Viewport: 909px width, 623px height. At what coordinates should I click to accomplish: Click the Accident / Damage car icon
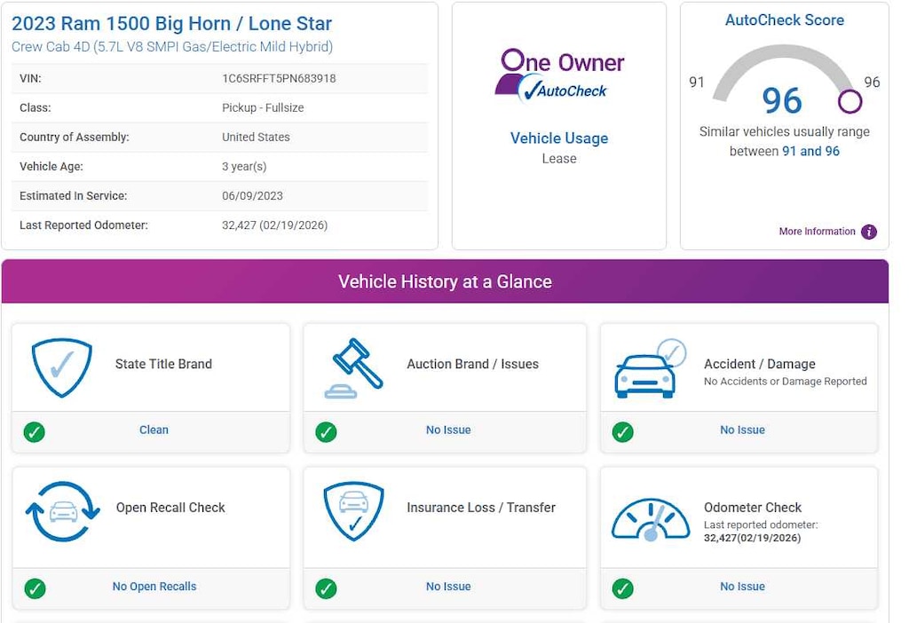tap(649, 368)
